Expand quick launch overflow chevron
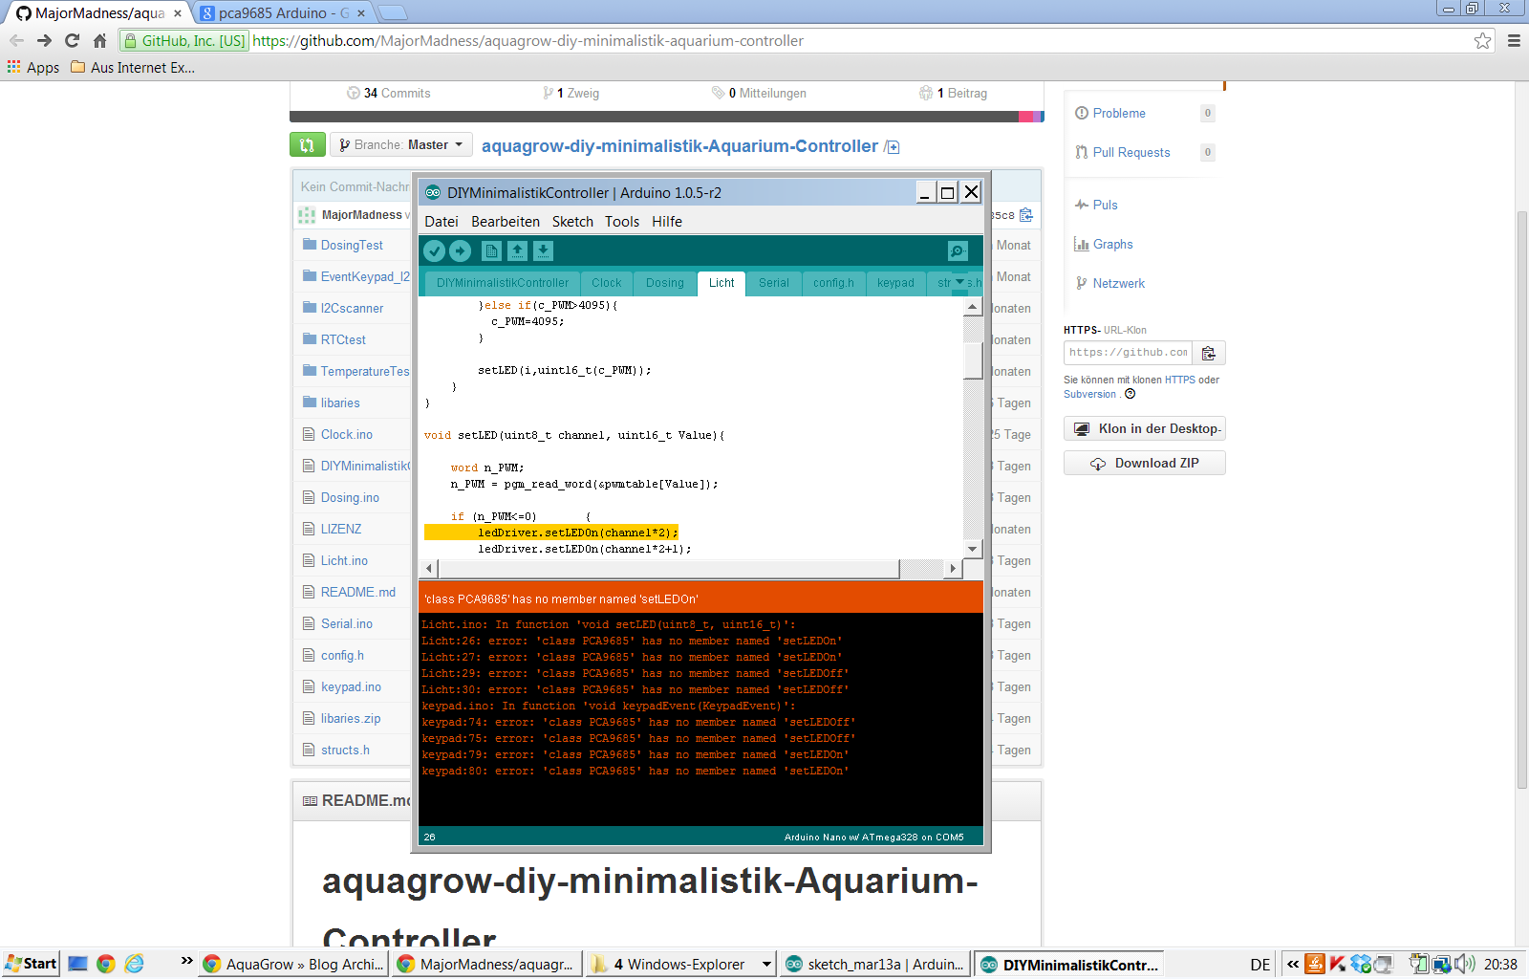This screenshot has width=1529, height=979. [x=186, y=960]
